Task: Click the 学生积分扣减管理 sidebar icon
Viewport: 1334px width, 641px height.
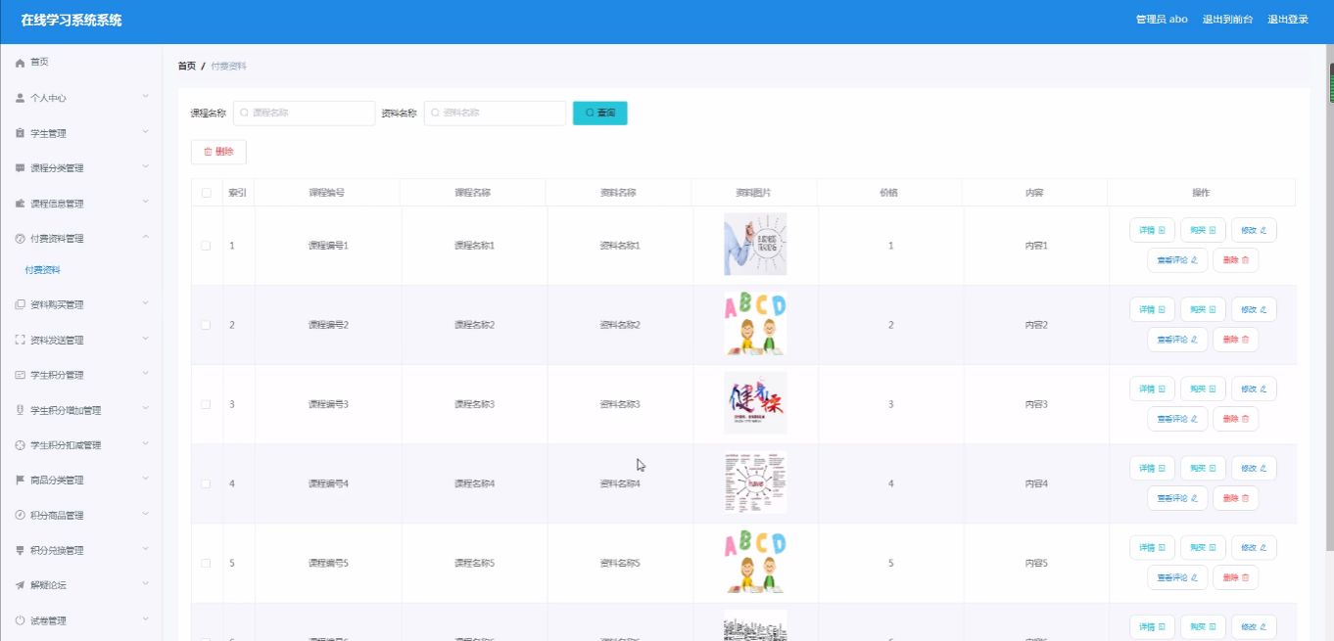Action: pos(20,445)
